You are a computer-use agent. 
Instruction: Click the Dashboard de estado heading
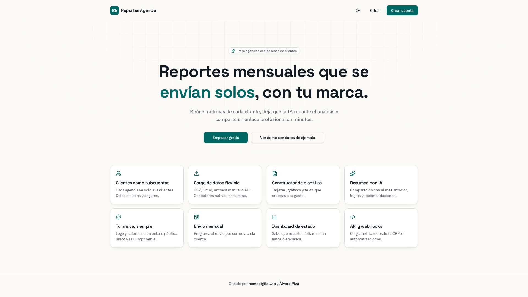tap(293, 226)
